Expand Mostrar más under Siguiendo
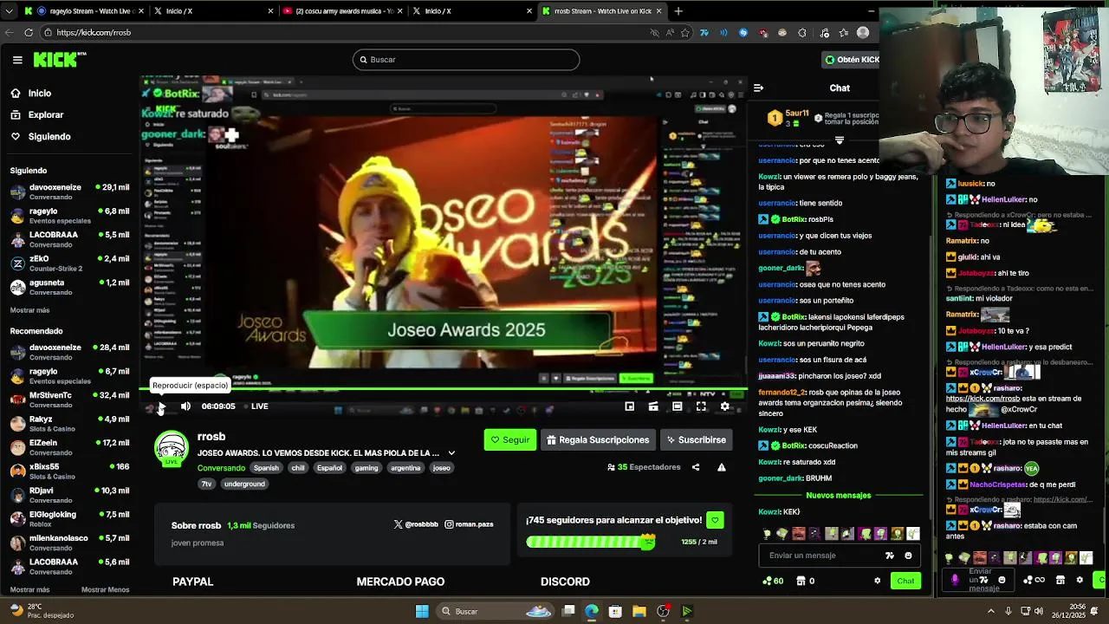Screen dimensions: 1109x624 point(29,310)
